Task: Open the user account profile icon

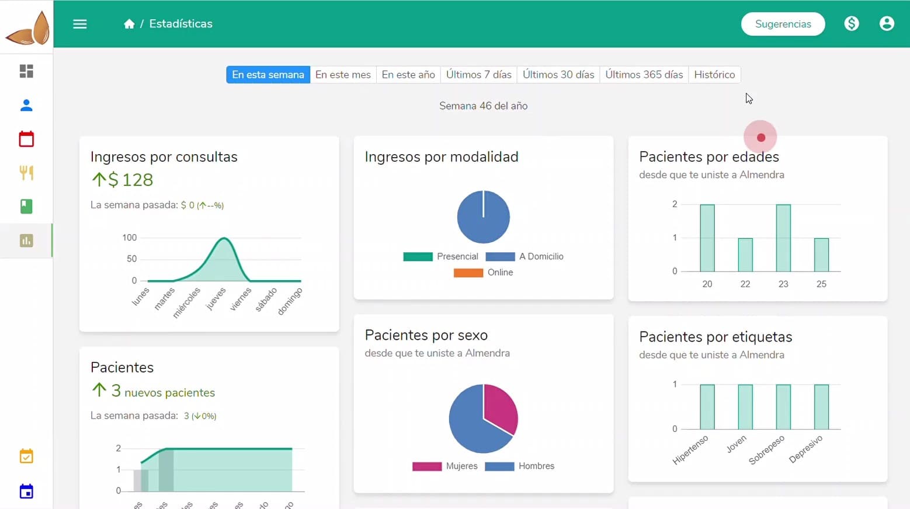Action: [887, 24]
